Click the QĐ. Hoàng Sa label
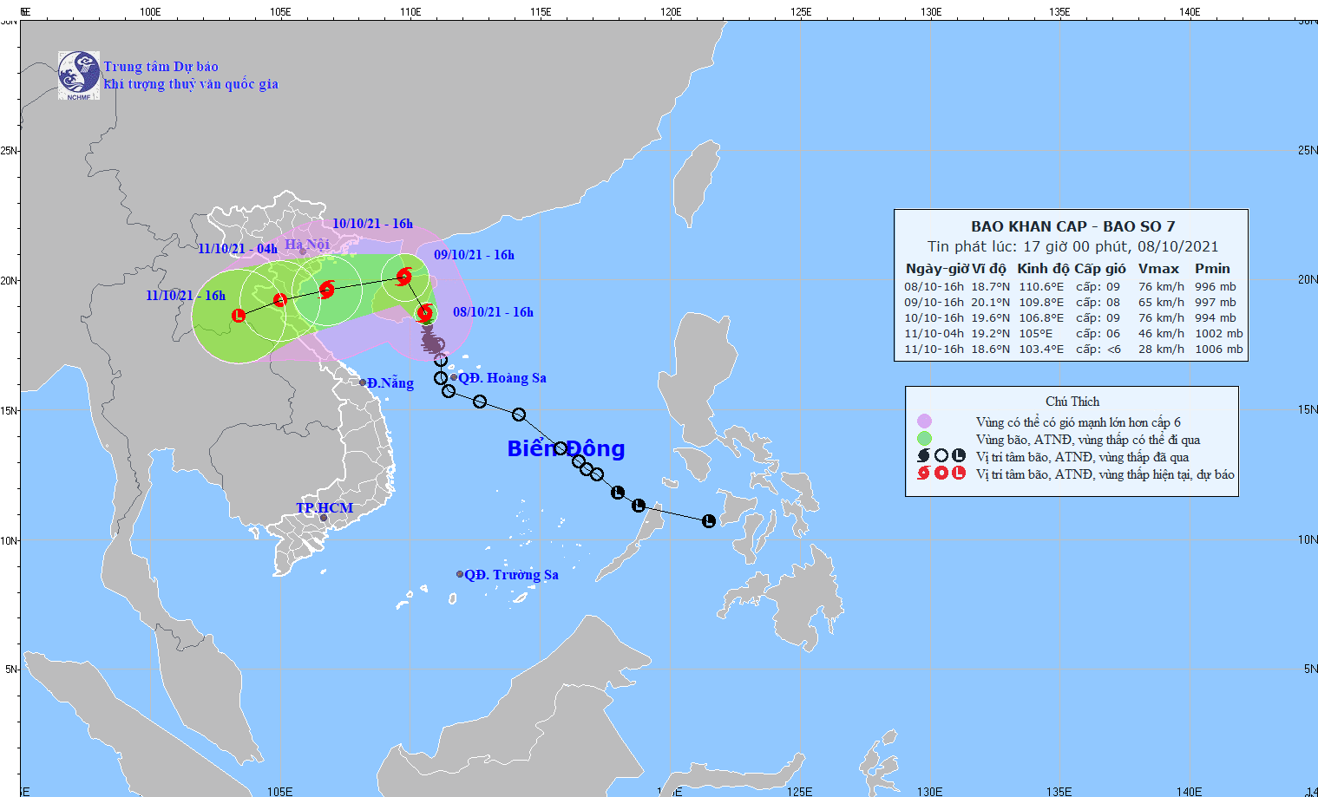 [x=502, y=378]
